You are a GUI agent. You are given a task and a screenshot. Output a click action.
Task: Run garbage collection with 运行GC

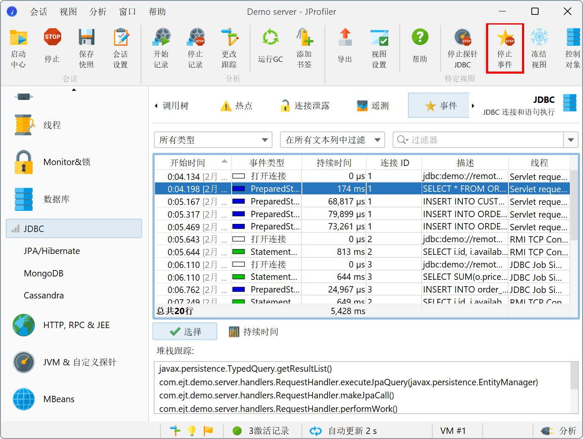[270, 47]
